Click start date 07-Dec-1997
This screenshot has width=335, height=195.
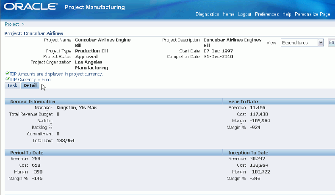tap(218, 51)
